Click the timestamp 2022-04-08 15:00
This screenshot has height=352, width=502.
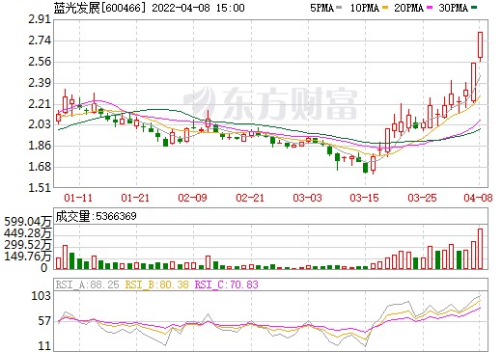coord(198,8)
